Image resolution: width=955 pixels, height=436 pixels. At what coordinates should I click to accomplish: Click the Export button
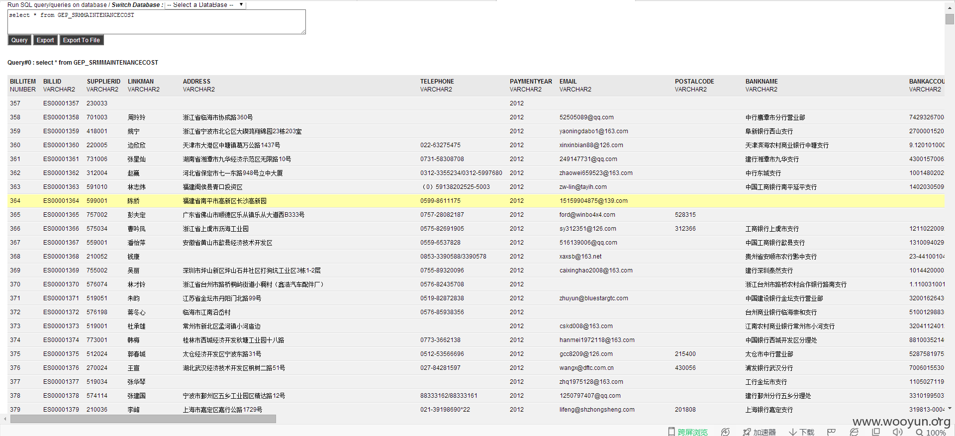point(45,40)
